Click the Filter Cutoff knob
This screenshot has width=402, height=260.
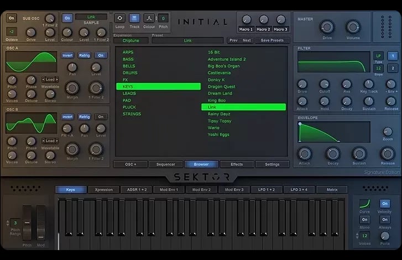(325, 84)
